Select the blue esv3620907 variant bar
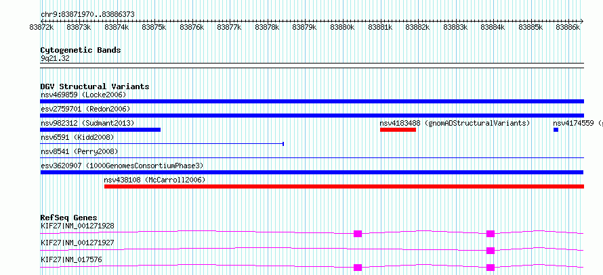This screenshot has height=275, width=603. coord(312,172)
